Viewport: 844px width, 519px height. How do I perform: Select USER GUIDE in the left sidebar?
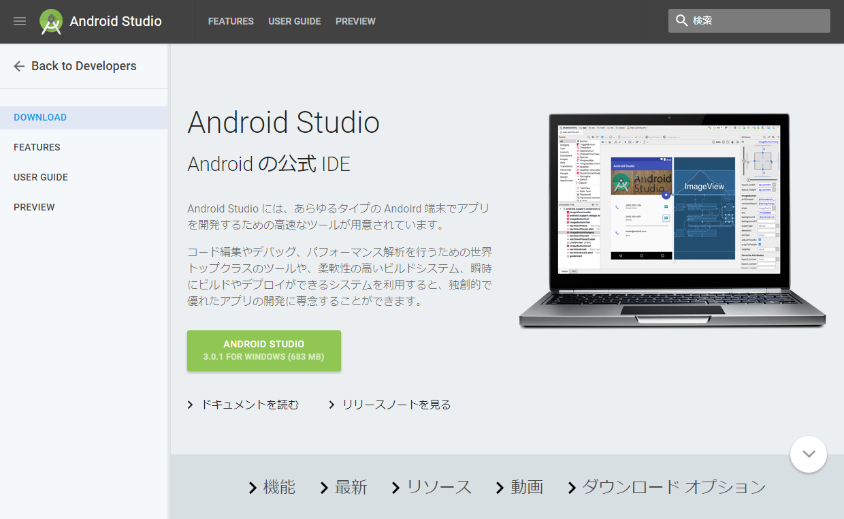coord(41,177)
